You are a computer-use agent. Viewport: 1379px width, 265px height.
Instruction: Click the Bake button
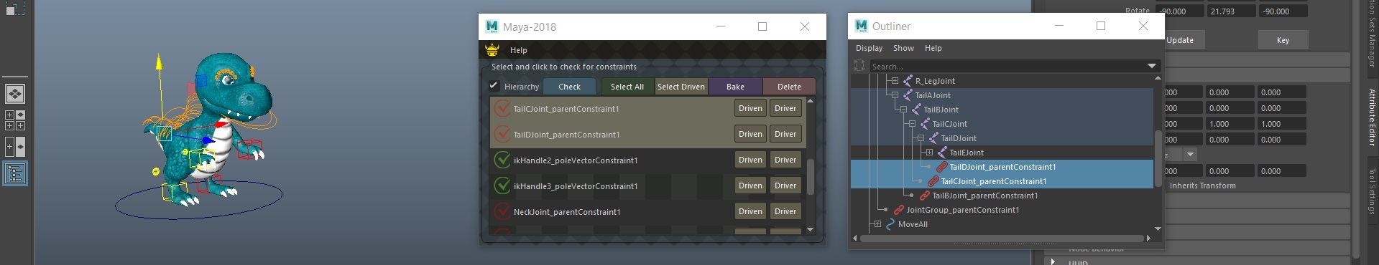pyautogui.click(x=736, y=87)
